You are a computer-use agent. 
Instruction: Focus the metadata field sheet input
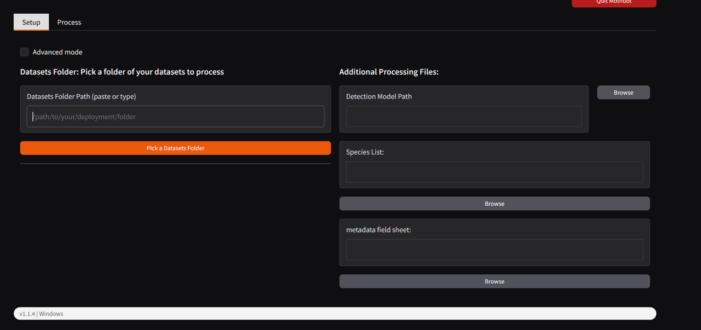click(495, 249)
